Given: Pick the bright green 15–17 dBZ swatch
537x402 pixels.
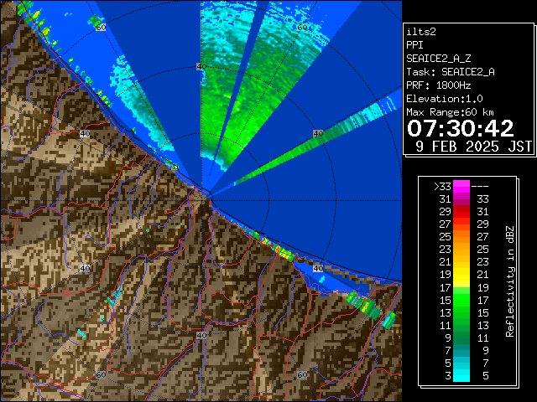Looking at the screenshot, I should click(461, 300).
